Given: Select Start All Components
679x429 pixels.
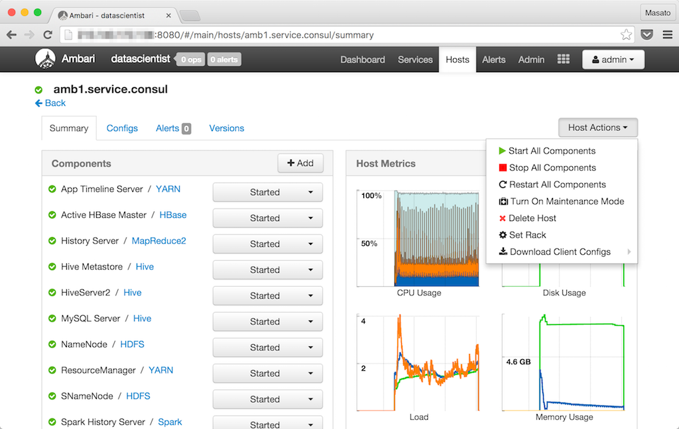Looking at the screenshot, I should pyautogui.click(x=562, y=151).
